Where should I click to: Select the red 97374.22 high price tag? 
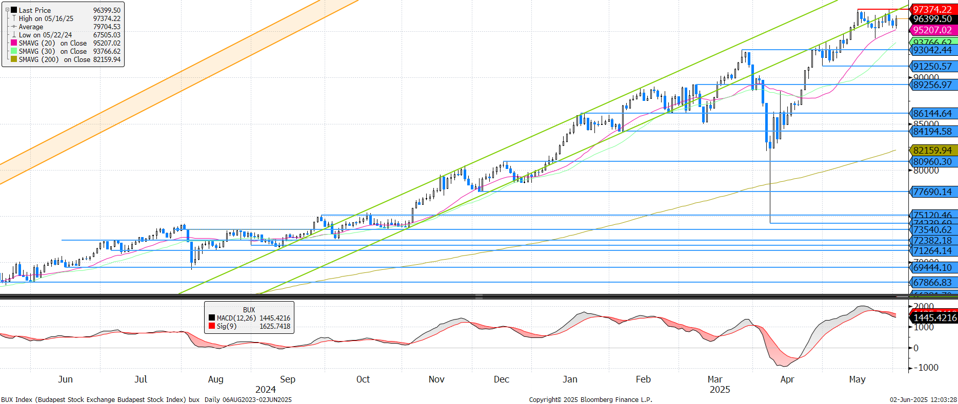tap(932, 9)
